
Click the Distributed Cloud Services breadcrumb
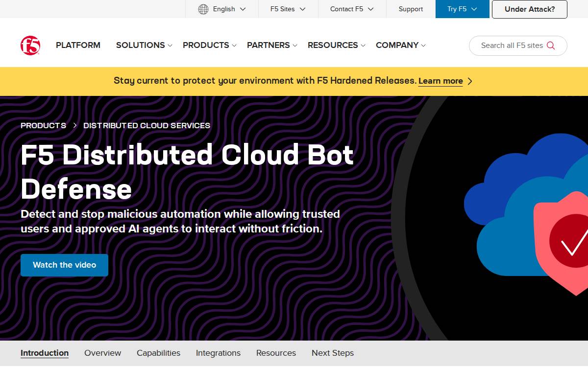point(147,126)
